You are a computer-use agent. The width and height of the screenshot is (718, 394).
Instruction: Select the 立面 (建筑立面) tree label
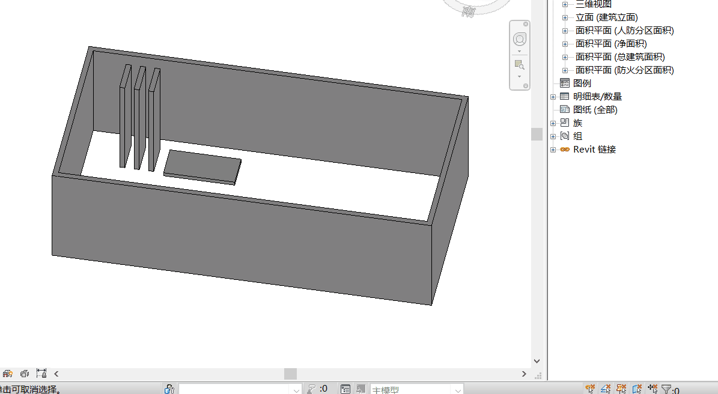607,17
